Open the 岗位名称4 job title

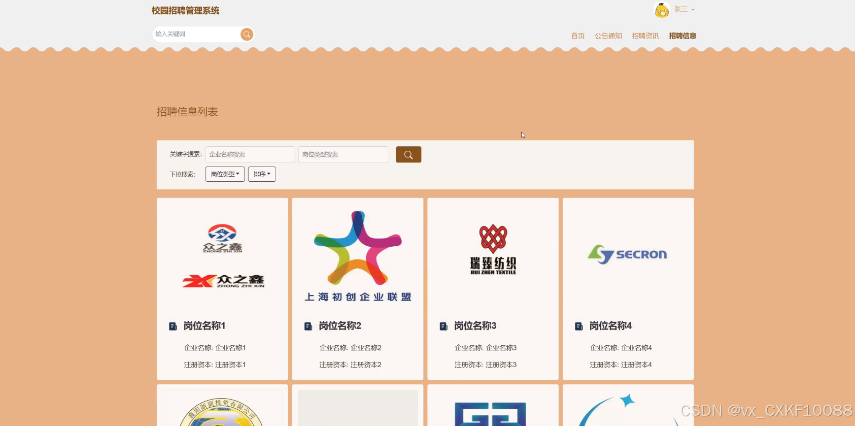click(x=611, y=326)
